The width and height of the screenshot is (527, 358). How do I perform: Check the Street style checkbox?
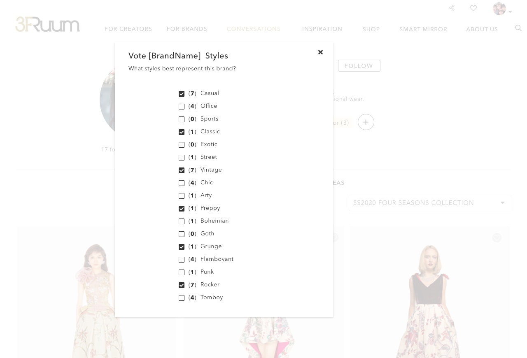tap(182, 158)
